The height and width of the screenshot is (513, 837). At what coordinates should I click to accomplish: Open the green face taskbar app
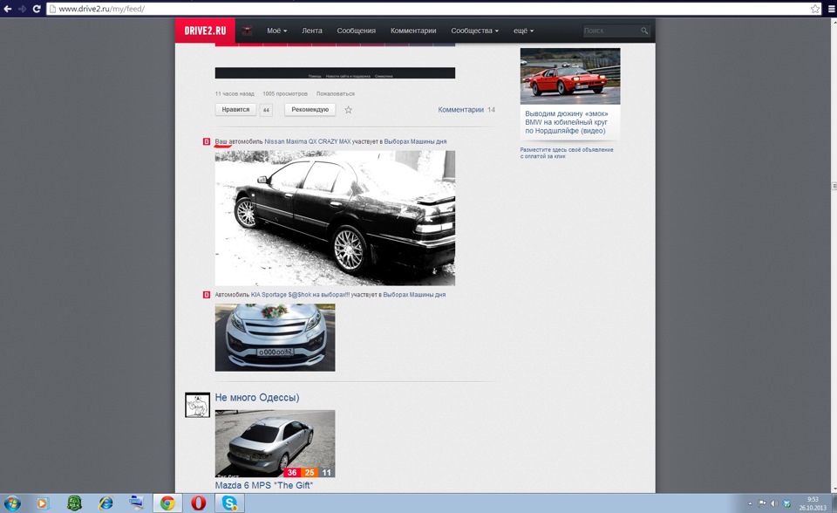(x=74, y=503)
